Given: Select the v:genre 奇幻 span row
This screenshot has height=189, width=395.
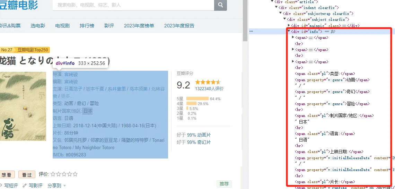Looking at the screenshot, I should click(332, 92).
